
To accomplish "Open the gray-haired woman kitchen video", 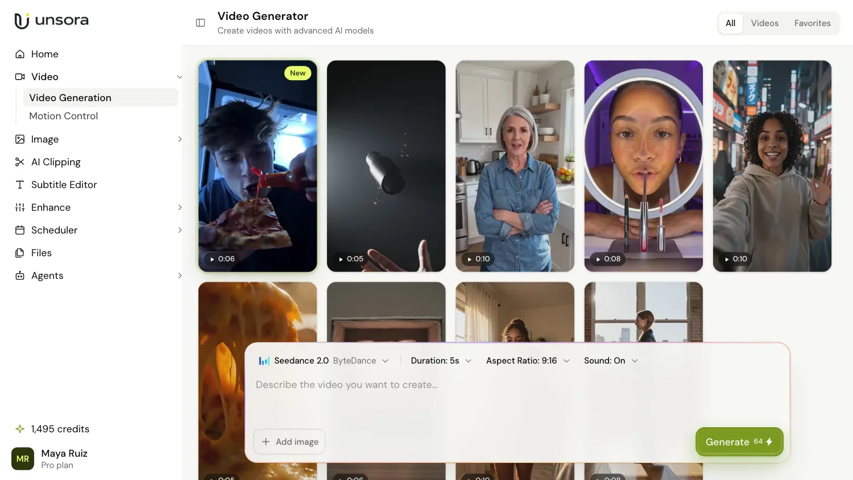I will pos(515,166).
